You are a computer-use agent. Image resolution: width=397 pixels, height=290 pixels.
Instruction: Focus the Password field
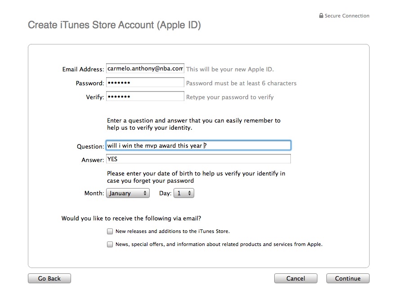click(145, 83)
